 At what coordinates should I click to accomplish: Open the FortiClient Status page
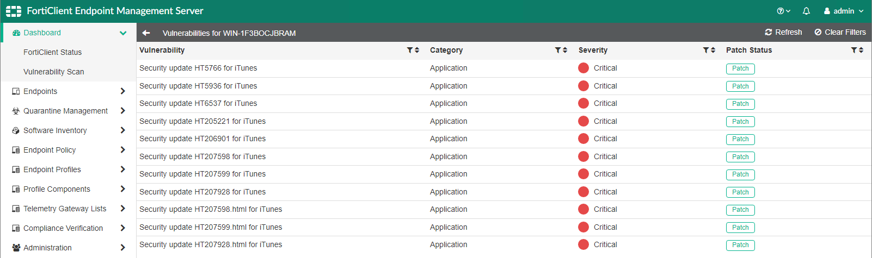click(x=52, y=52)
